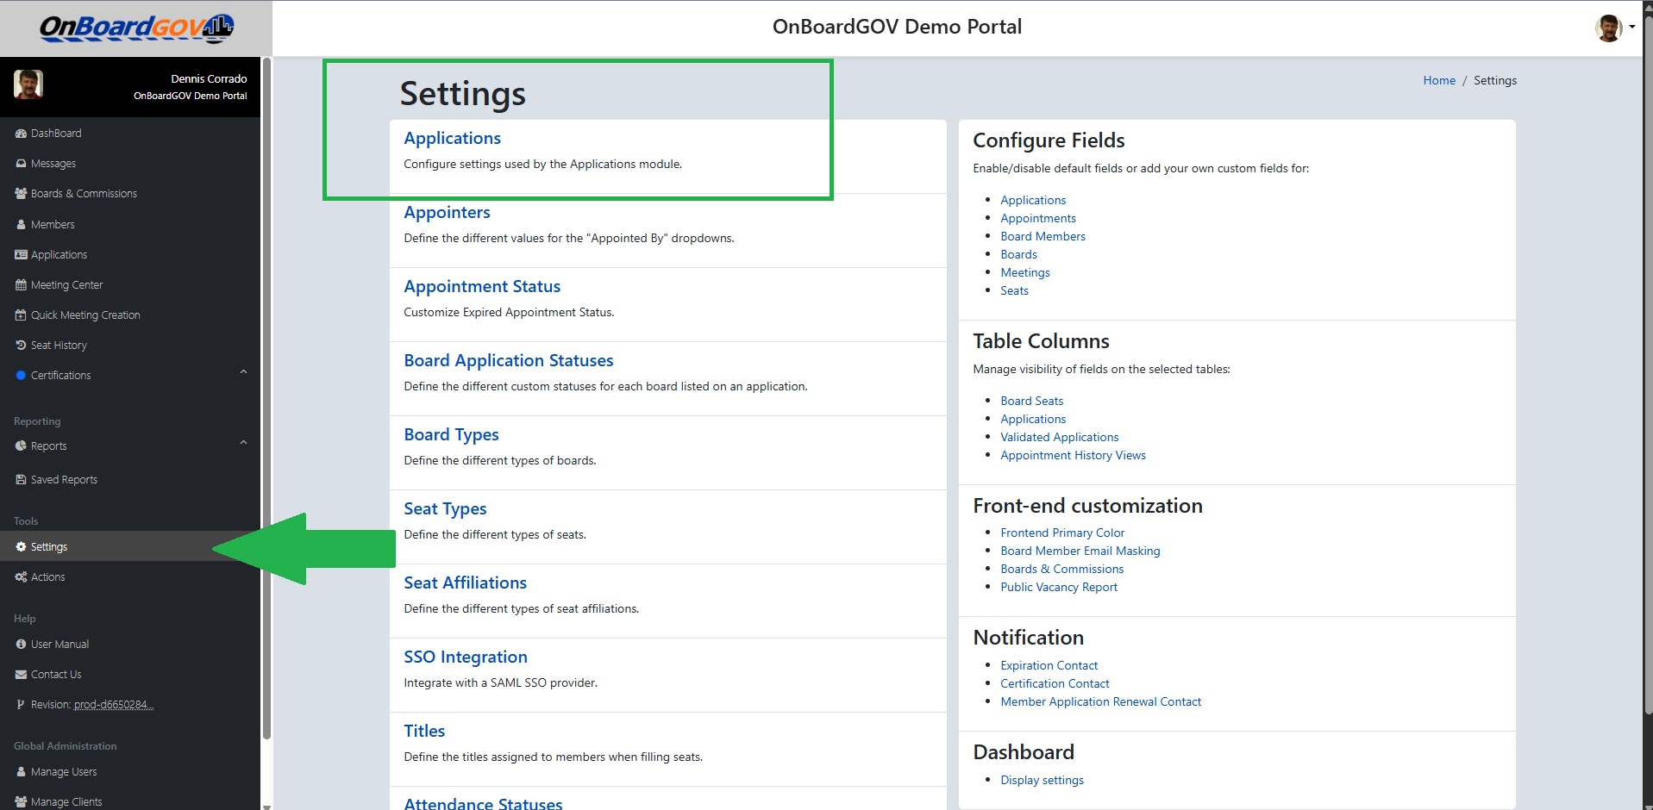1653x810 pixels.
Task: Select Quick Meeting Creation menu item
Action: (x=85, y=315)
